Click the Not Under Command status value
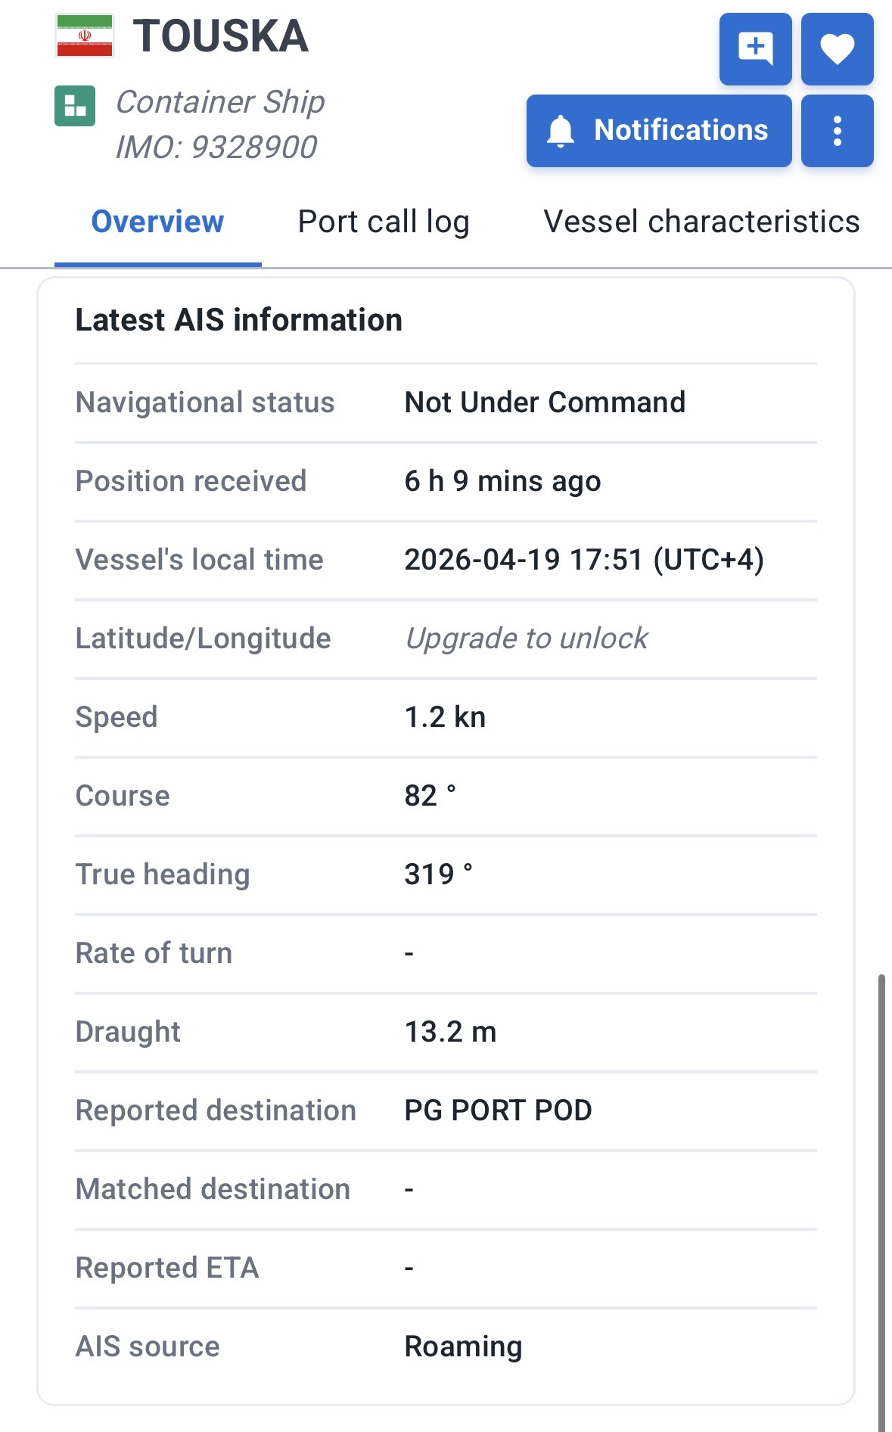The width and height of the screenshot is (892, 1432). (545, 402)
